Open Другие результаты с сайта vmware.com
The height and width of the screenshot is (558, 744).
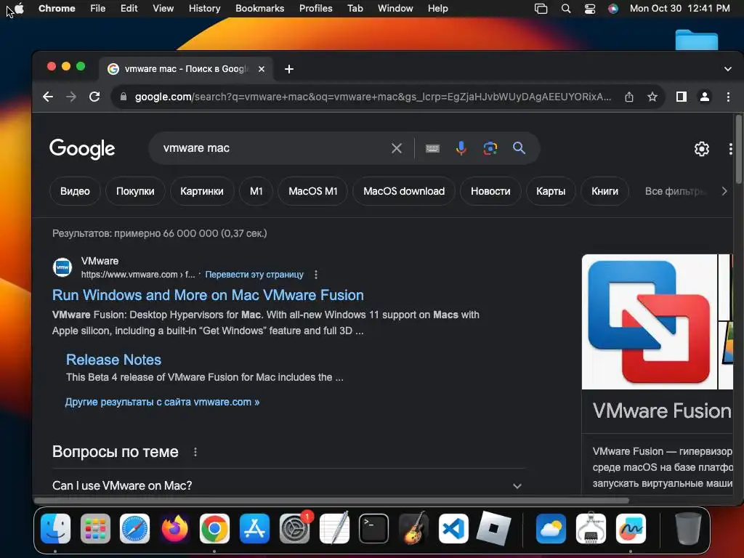coord(162,402)
